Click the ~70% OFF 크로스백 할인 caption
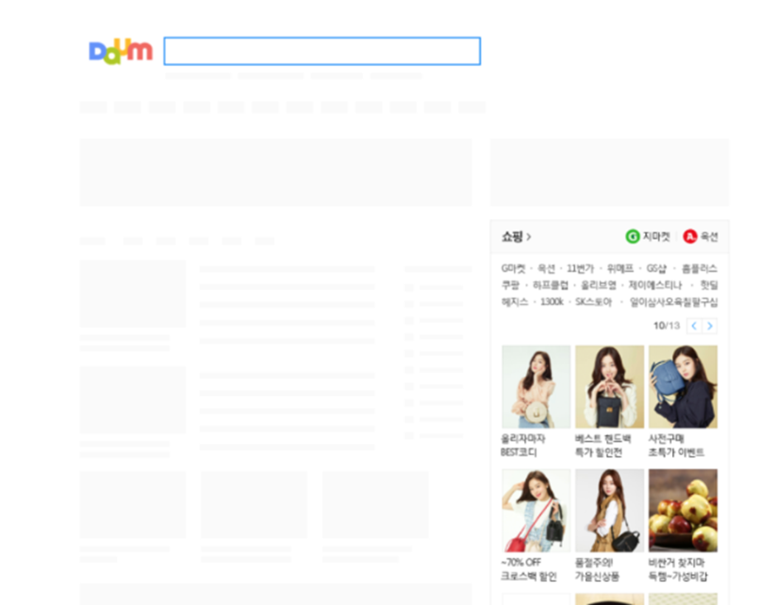 click(529, 569)
